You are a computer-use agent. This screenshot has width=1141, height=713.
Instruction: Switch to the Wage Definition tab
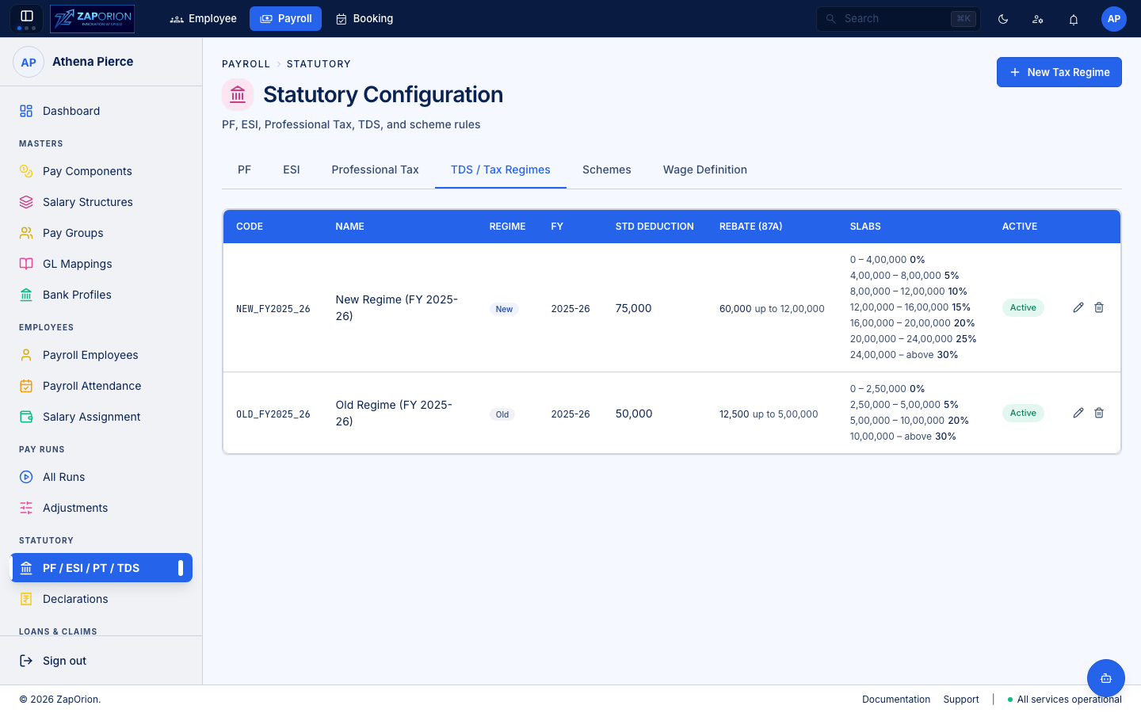click(705, 170)
